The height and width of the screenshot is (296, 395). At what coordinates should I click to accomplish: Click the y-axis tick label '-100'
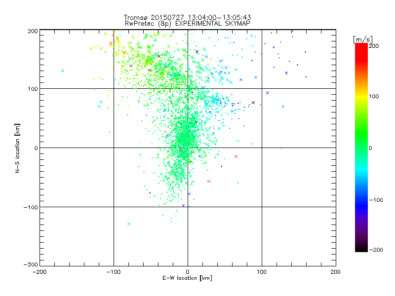coord(31,207)
